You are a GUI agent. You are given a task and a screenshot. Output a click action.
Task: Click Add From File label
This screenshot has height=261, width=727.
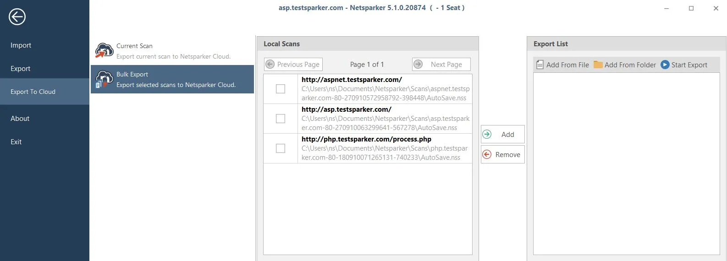point(567,65)
